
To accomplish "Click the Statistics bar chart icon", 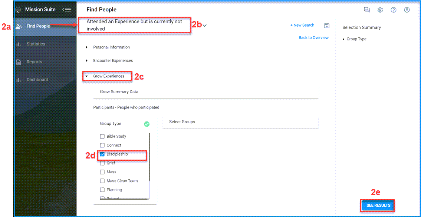I will (x=19, y=44).
